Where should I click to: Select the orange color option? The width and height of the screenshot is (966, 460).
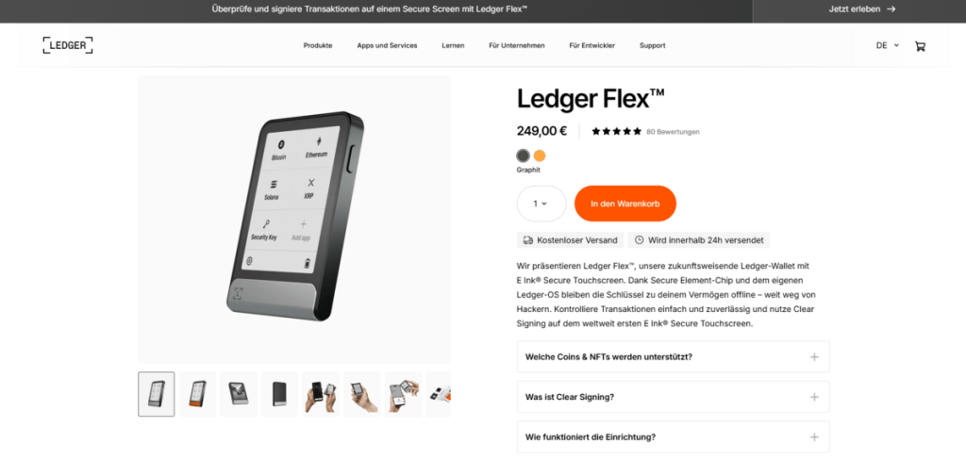coord(540,156)
